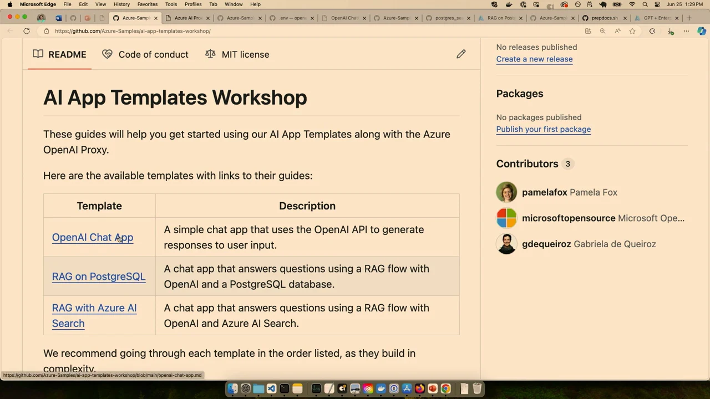Open the Tools menu

point(171,4)
